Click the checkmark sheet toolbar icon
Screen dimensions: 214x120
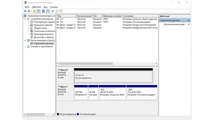[57, 11]
